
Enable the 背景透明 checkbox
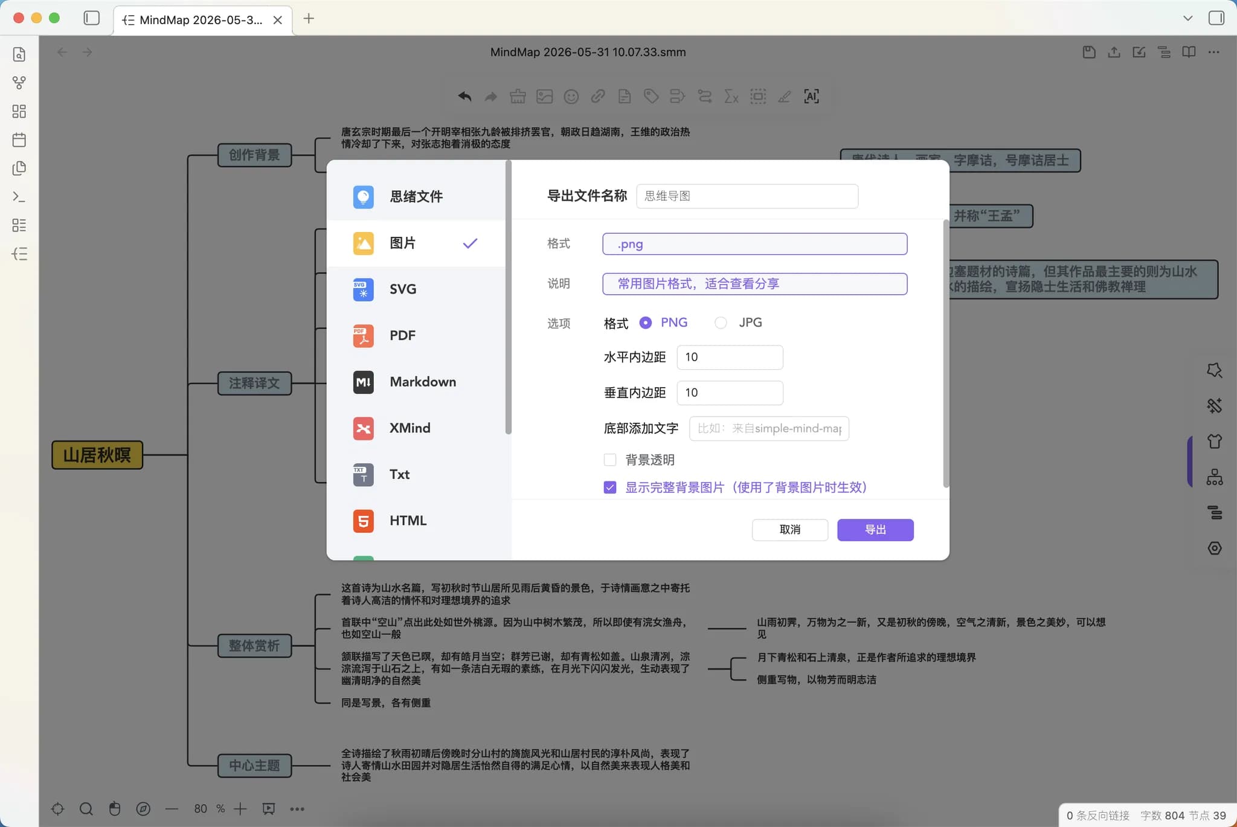(610, 460)
